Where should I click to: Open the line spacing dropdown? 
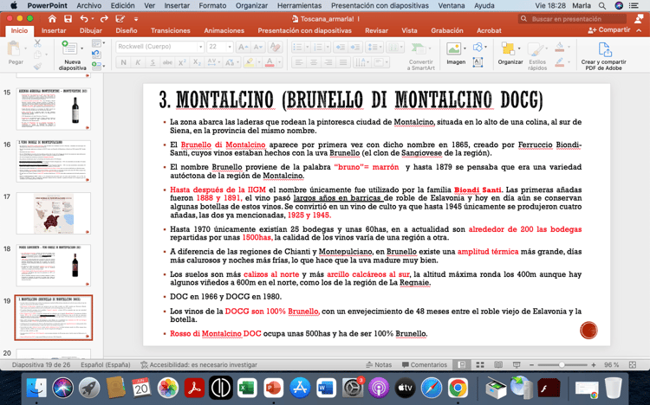(x=374, y=48)
